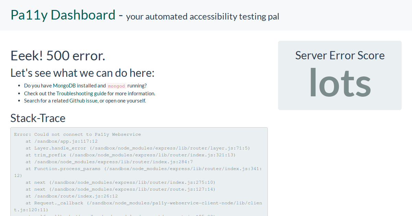412x216 pixels.
Task: Click the Stack-Trace section heading
Action: tap(38, 118)
